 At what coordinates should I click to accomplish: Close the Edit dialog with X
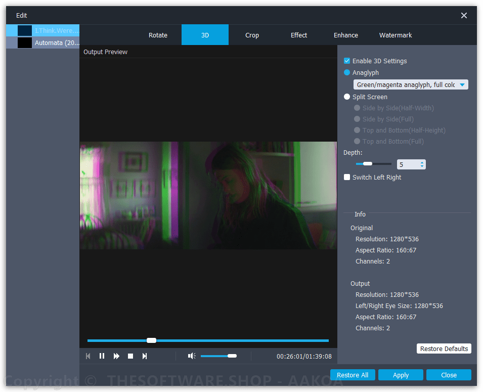click(464, 15)
